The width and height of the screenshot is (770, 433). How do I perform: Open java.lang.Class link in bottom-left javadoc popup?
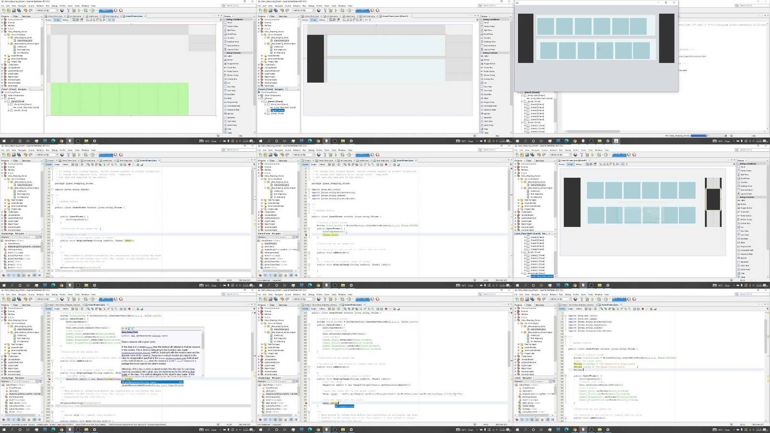click(130, 332)
